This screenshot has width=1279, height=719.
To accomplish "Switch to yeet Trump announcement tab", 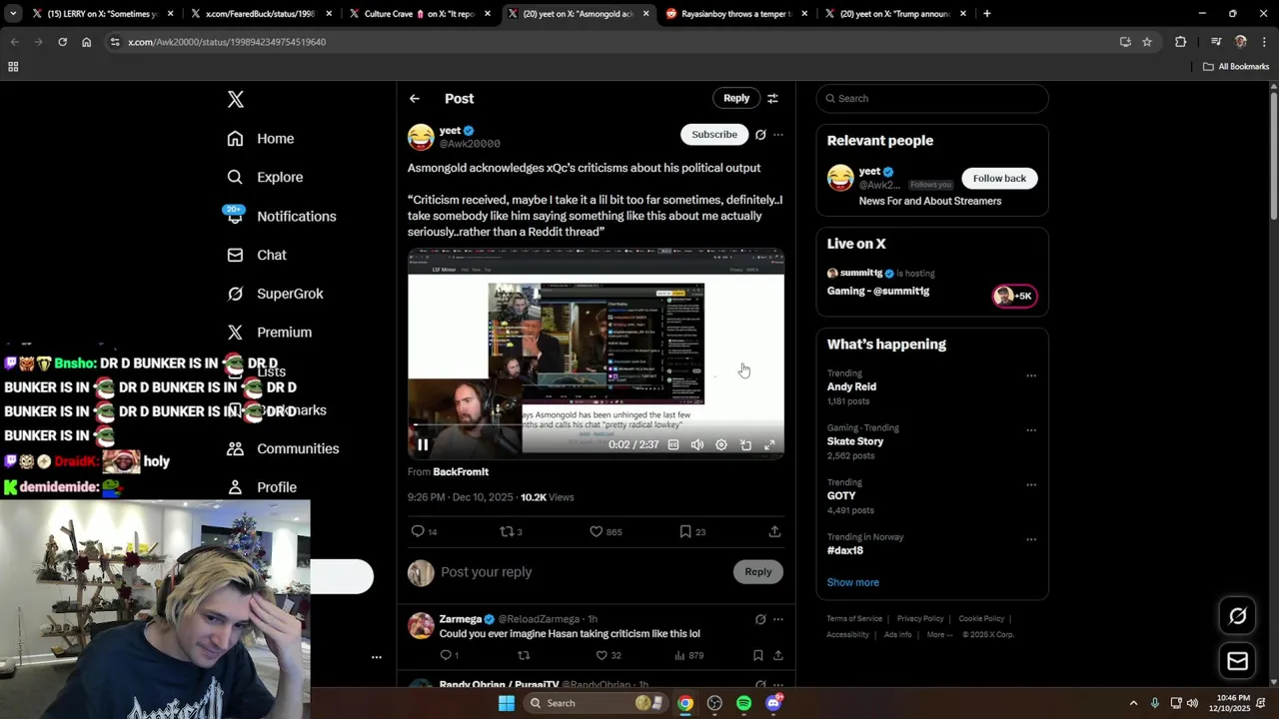I will click(x=894, y=14).
